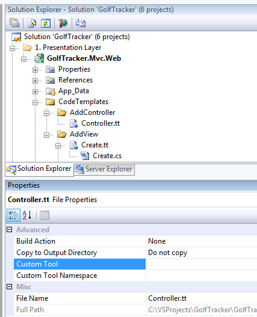
Task: Select the CodeTemplates folder label
Action: pyautogui.click(x=84, y=102)
